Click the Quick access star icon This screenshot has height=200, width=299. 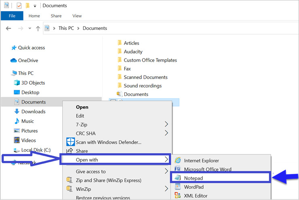[14, 48]
